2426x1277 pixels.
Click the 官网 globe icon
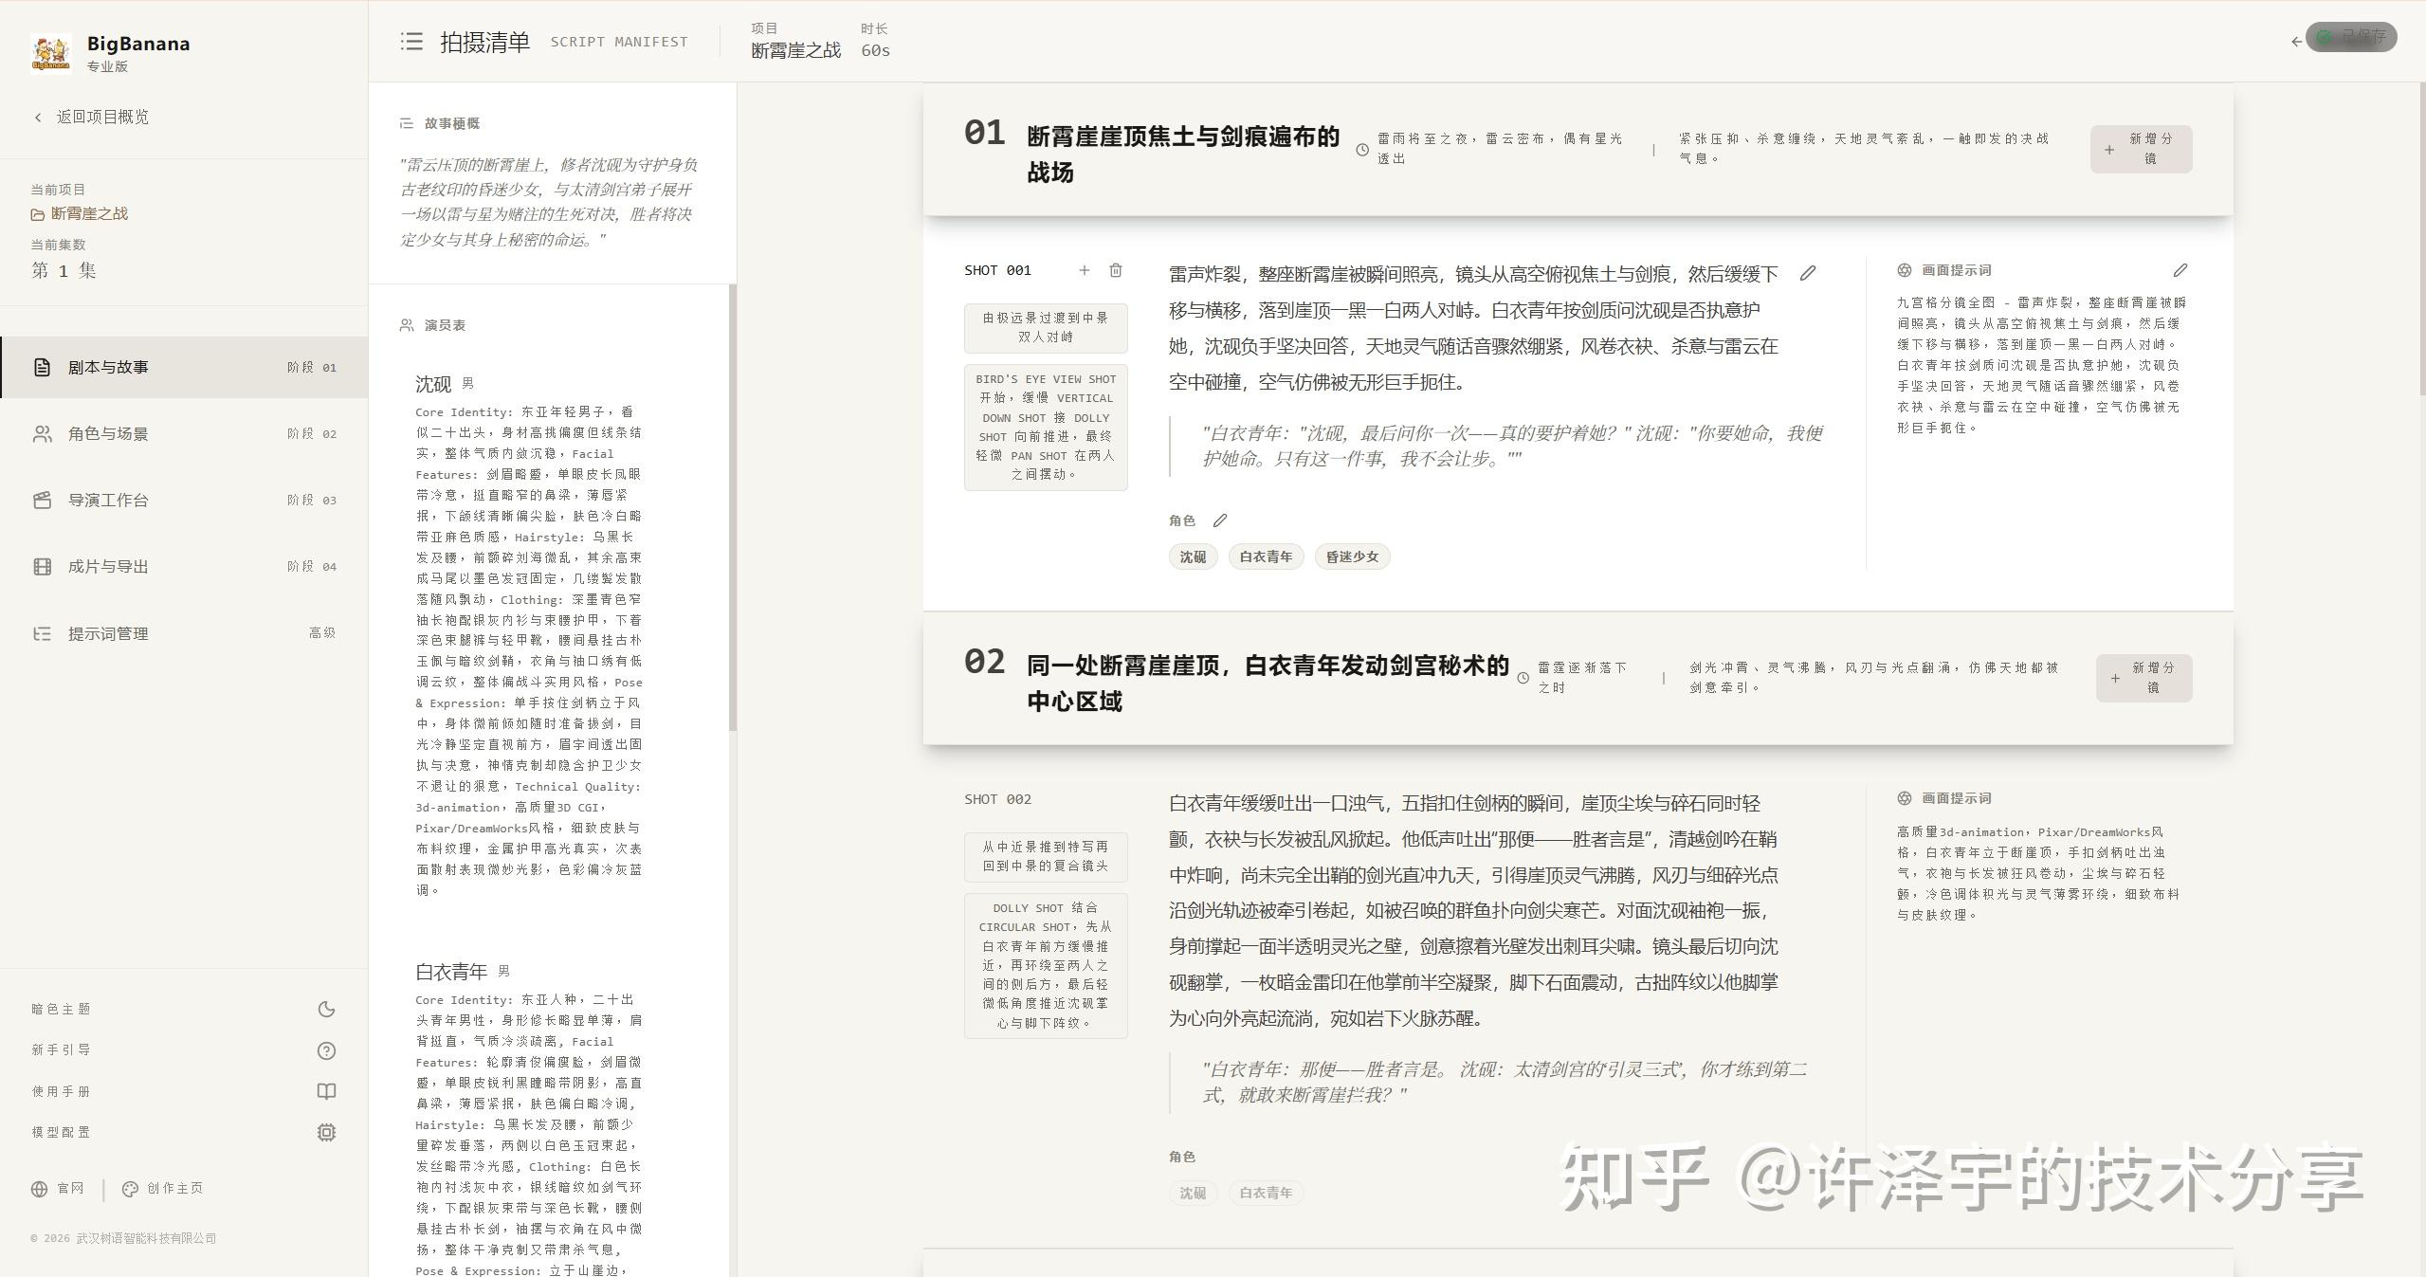[x=39, y=1189]
